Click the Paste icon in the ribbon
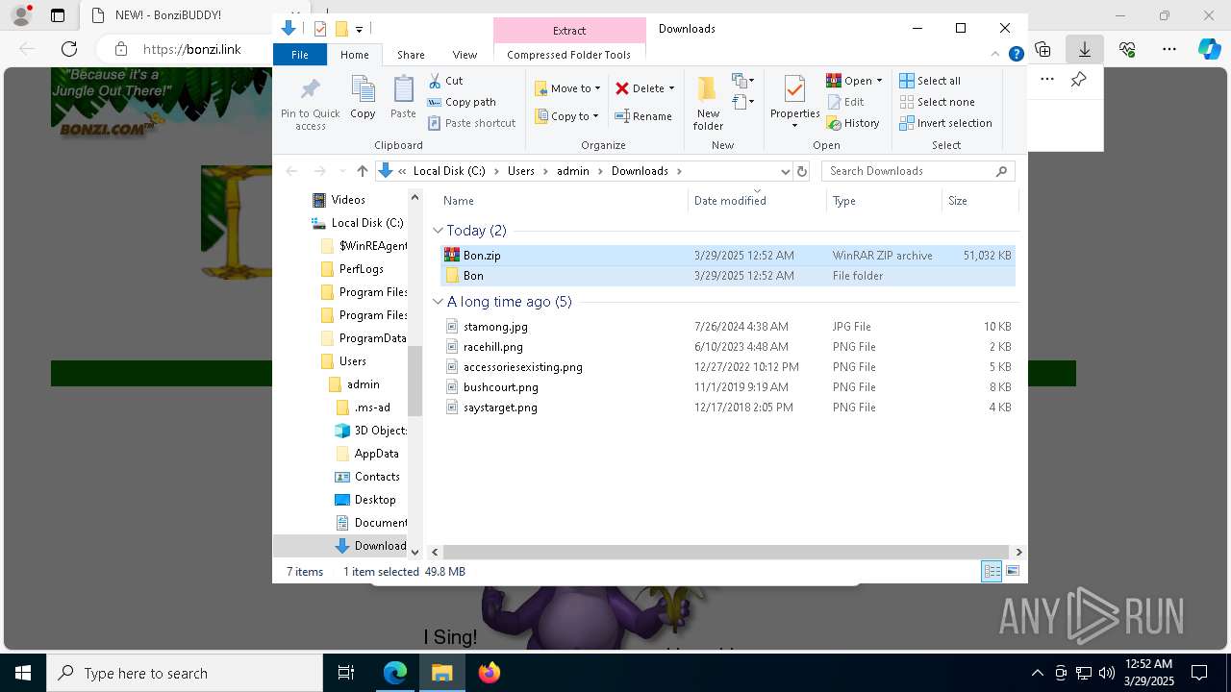The height and width of the screenshot is (692, 1231). tap(403, 98)
